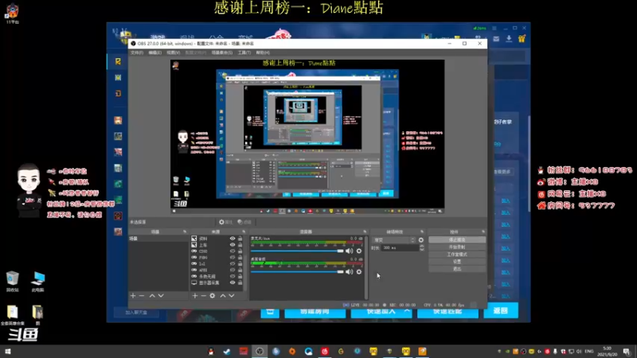Open the 视图(V) menu in OBS
Image resolution: width=637 pixels, height=358 pixels.
(173, 53)
